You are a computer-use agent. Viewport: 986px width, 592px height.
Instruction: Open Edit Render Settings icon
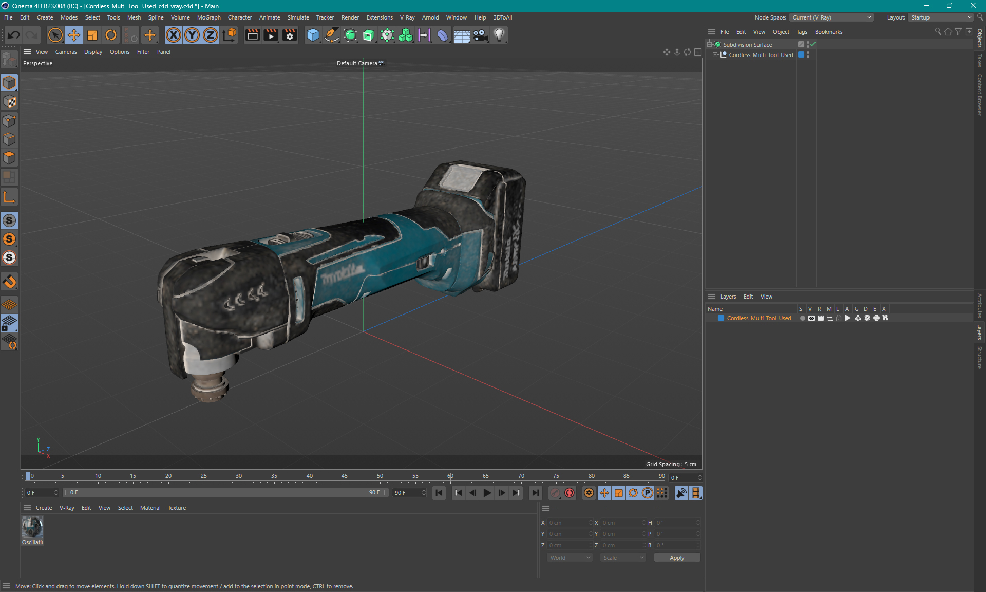click(x=290, y=35)
